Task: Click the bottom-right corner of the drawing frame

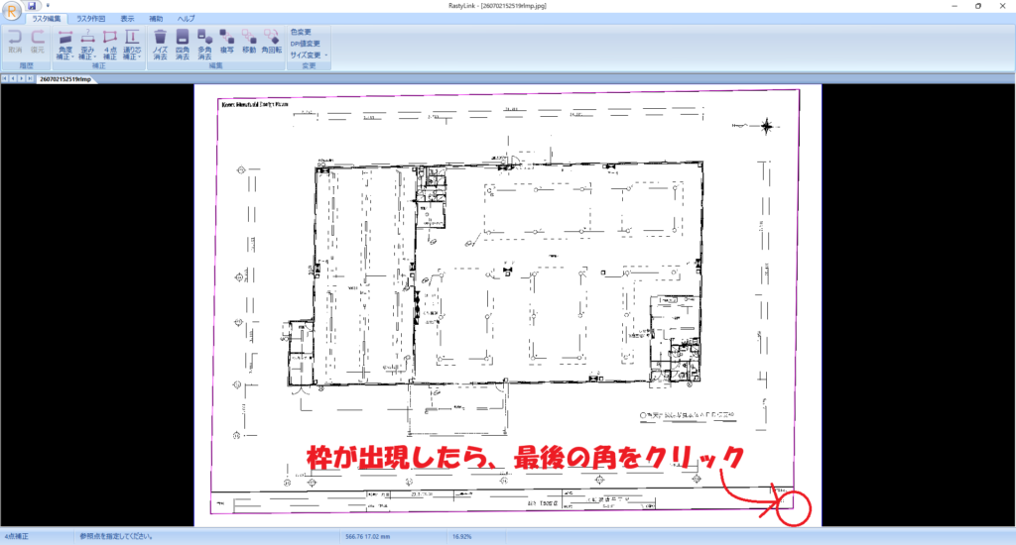Action: click(x=793, y=508)
